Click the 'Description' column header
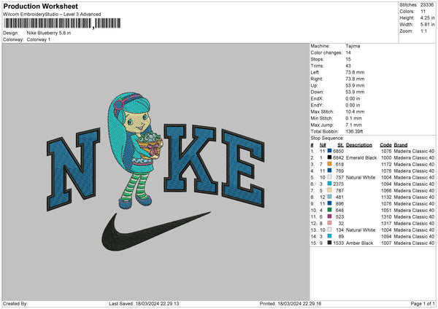Viewport: 438px width, 309px height. (359, 145)
